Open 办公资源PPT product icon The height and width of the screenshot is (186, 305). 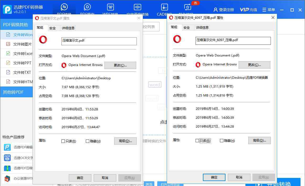point(7,179)
